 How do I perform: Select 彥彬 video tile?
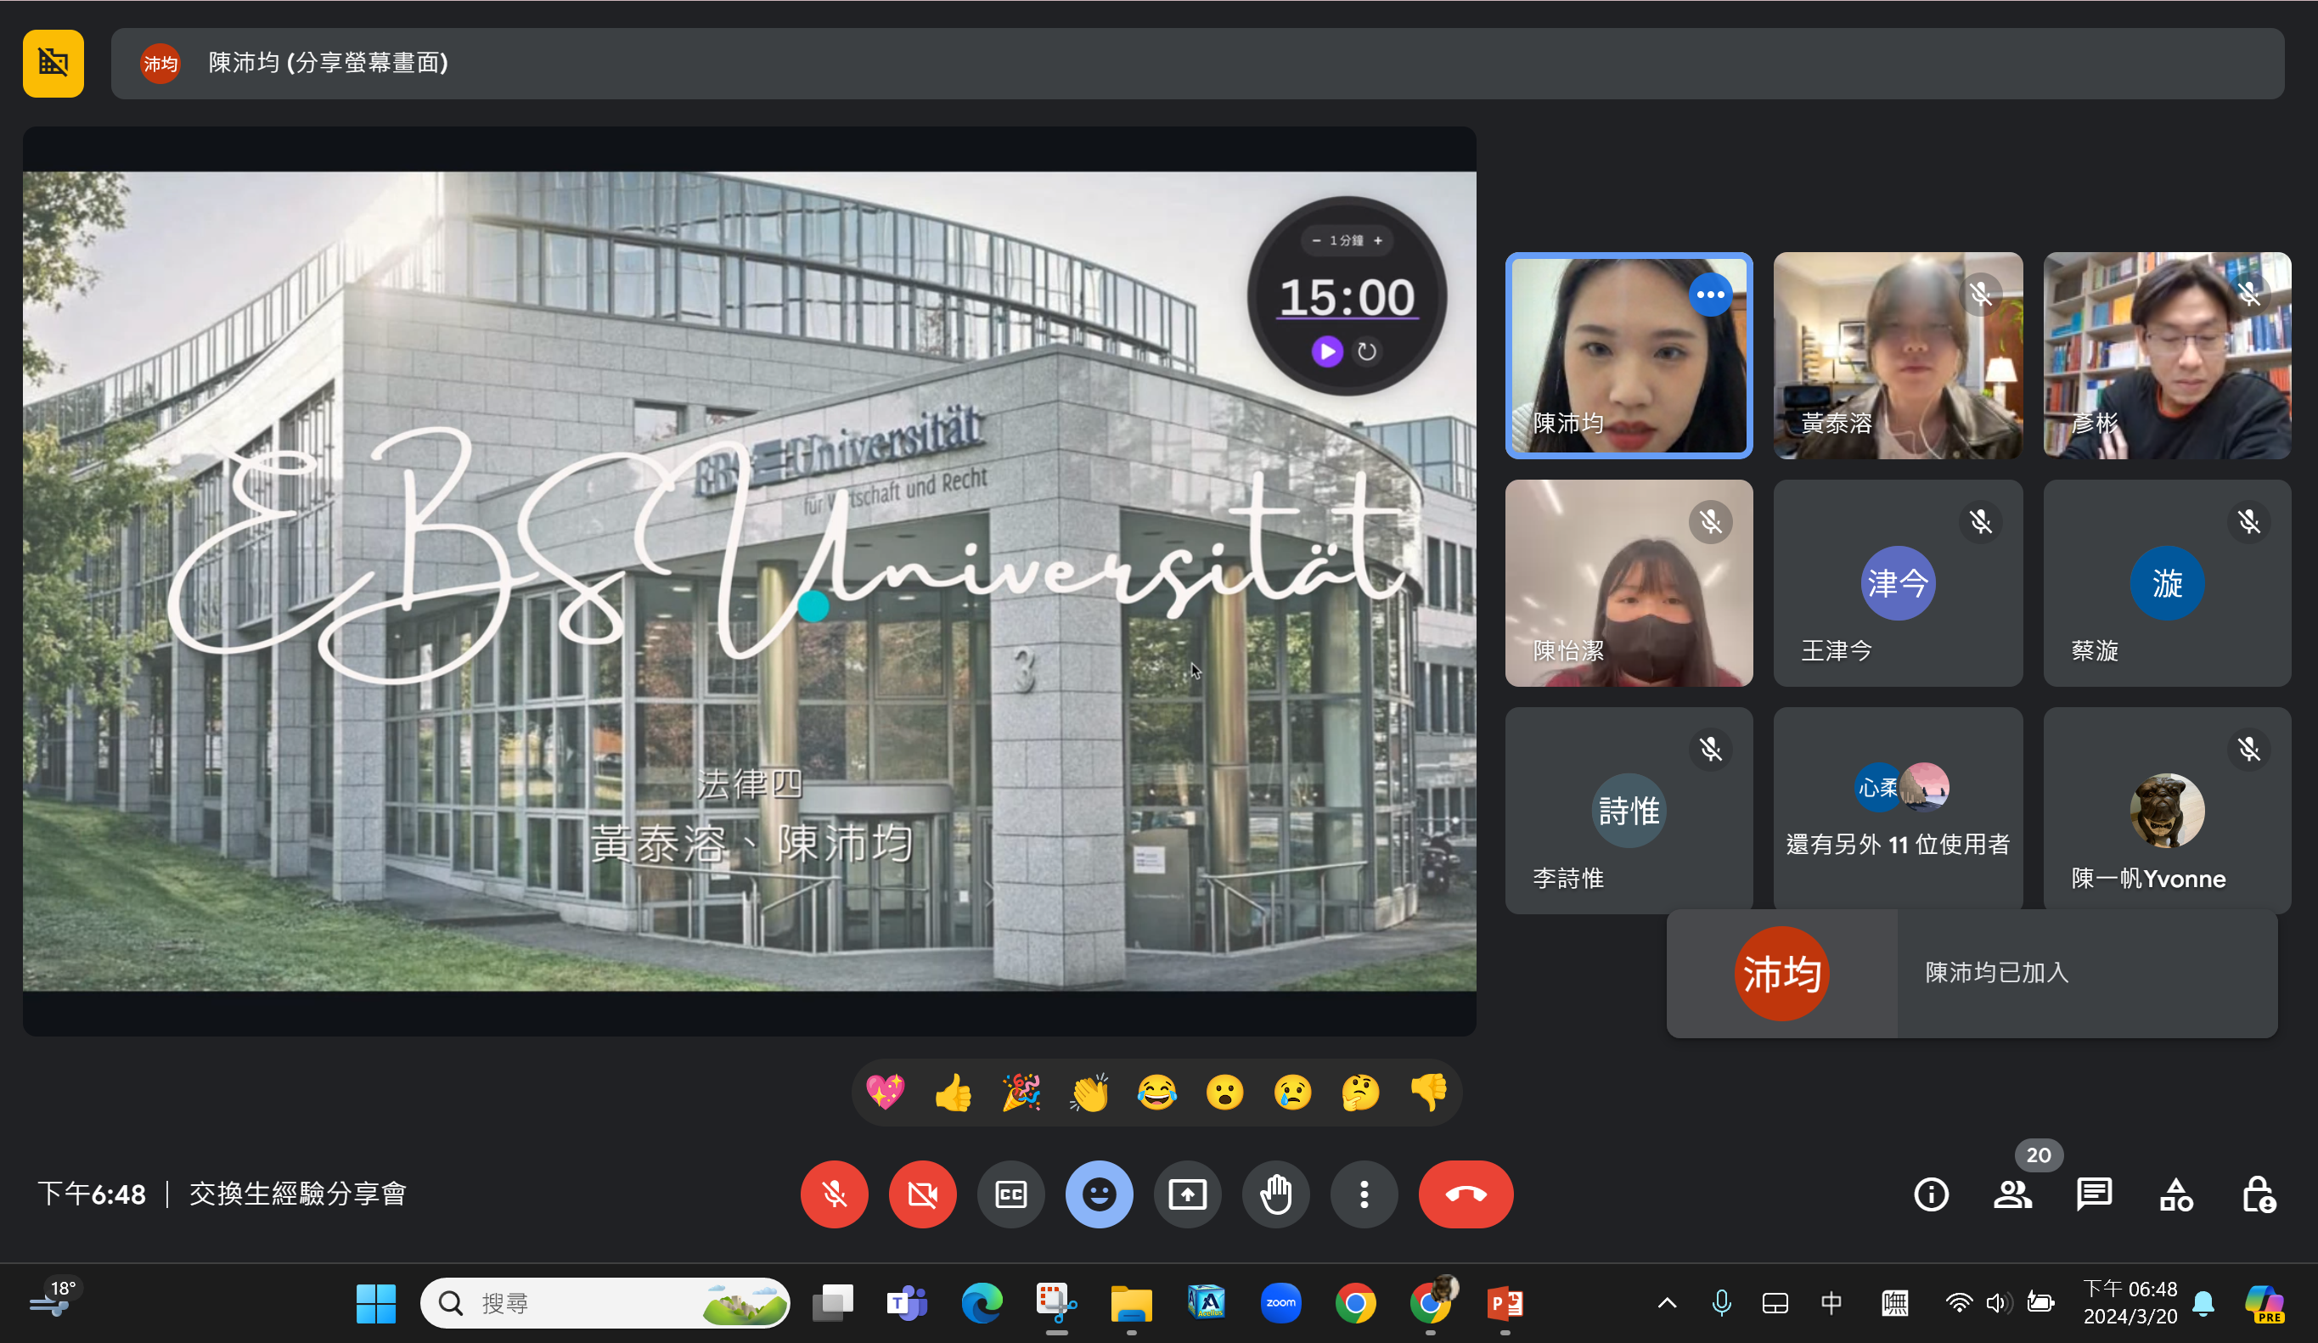tap(2167, 355)
